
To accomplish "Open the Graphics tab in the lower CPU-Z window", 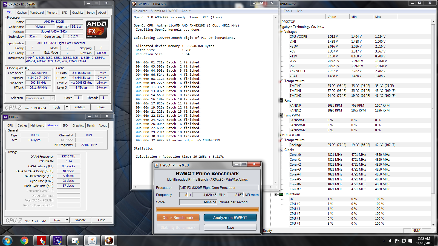I will click(78, 125).
